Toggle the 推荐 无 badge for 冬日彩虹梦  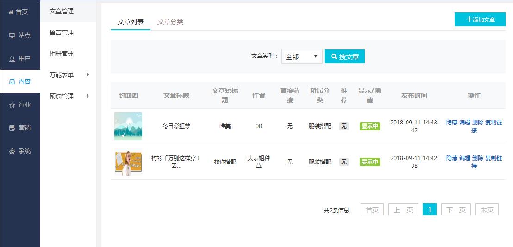click(x=344, y=126)
